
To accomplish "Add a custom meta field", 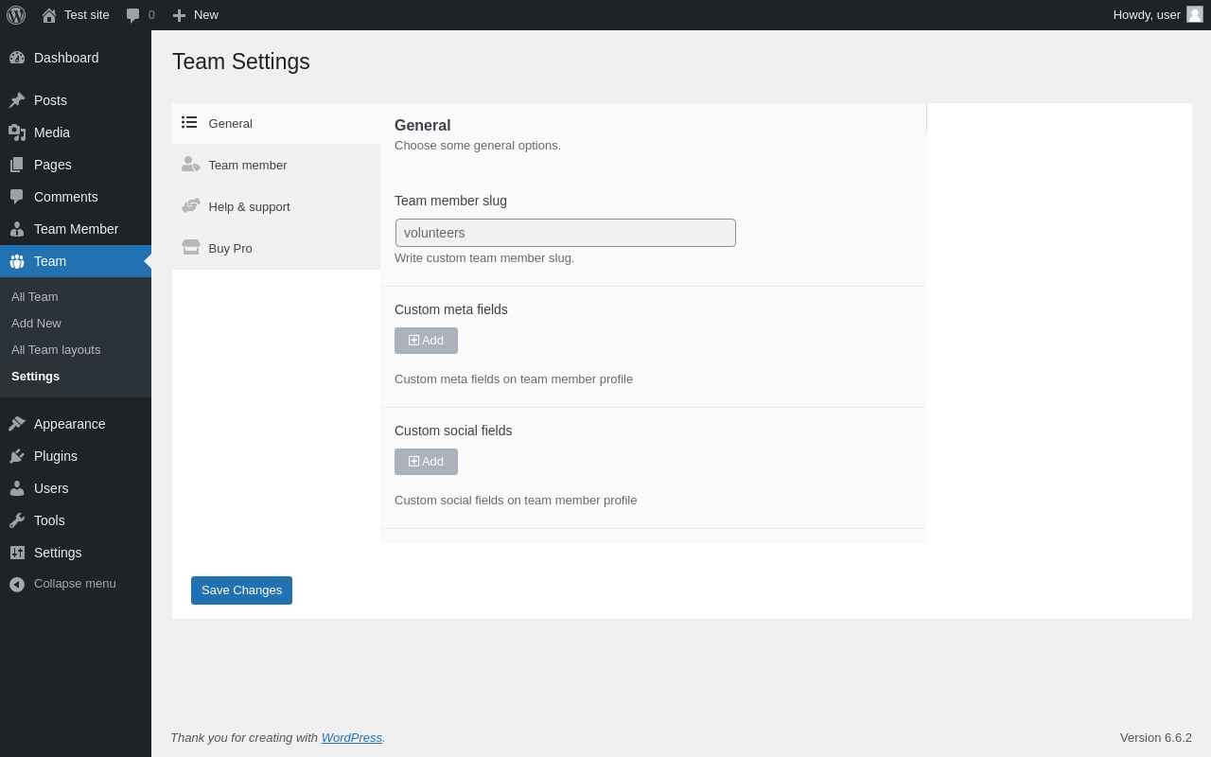I will 426,341.
